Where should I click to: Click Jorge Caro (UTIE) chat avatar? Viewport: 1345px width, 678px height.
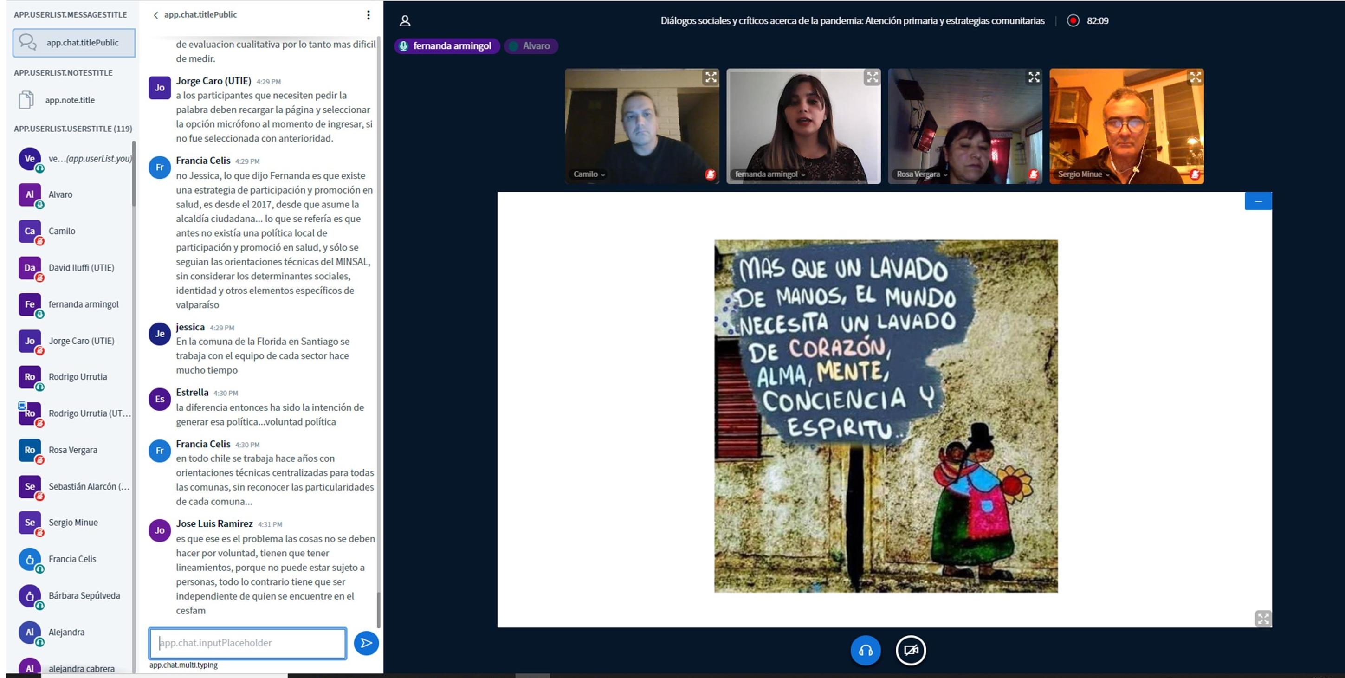(x=160, y=88)
